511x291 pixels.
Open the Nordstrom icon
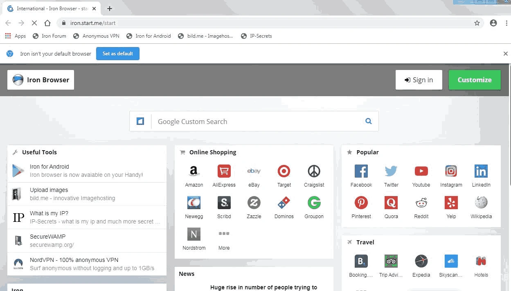[x=194, y=234]
